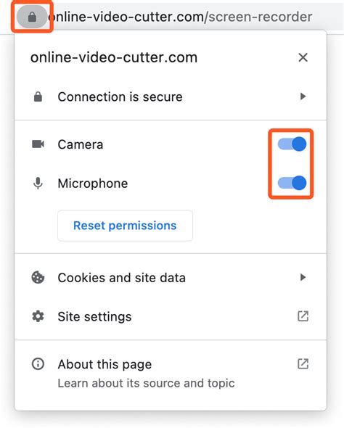Click the Reset permissions button

pyautogui.click(x=125, y=226)
